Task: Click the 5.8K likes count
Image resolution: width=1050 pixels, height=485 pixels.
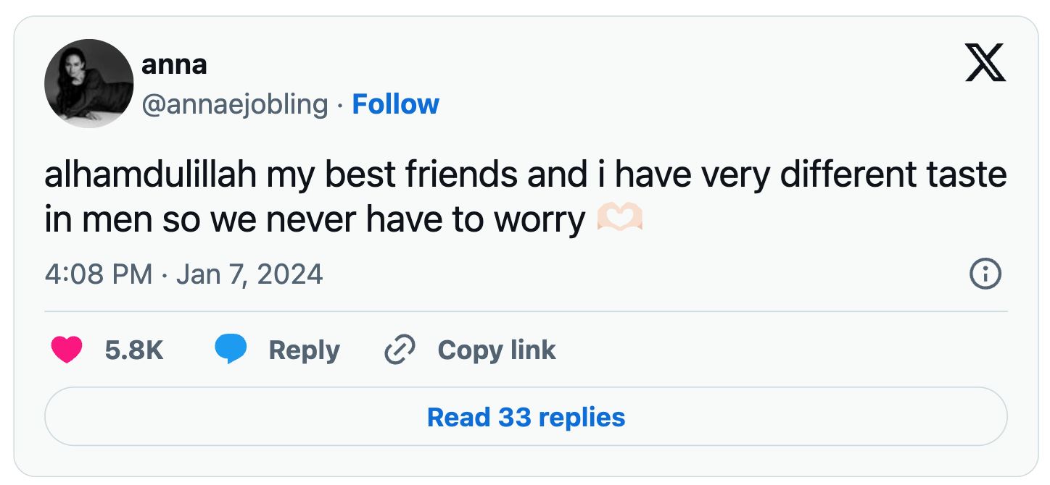Action: [134, 350]
